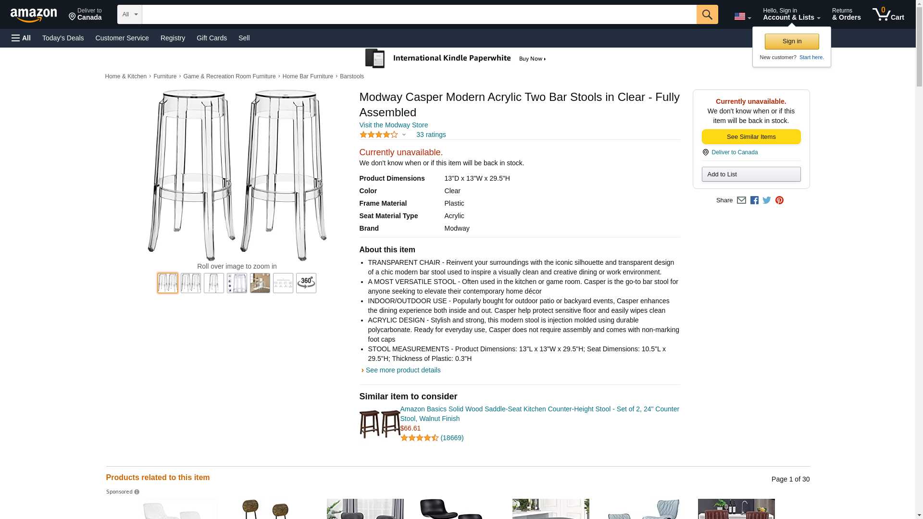
Task: Open the 360 degree view thumbnail
Action: point(306,284)
